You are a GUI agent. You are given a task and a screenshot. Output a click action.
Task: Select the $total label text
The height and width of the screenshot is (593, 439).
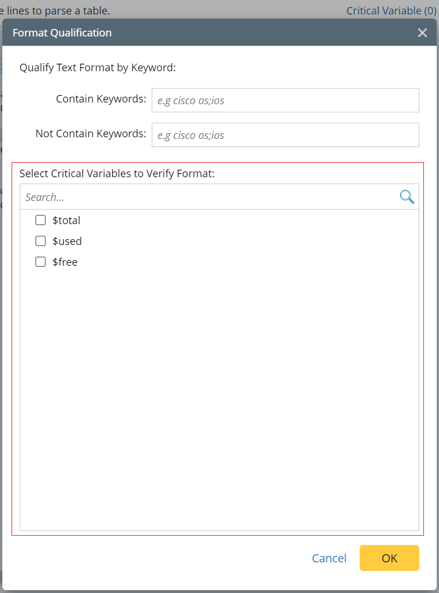(68, 220)
